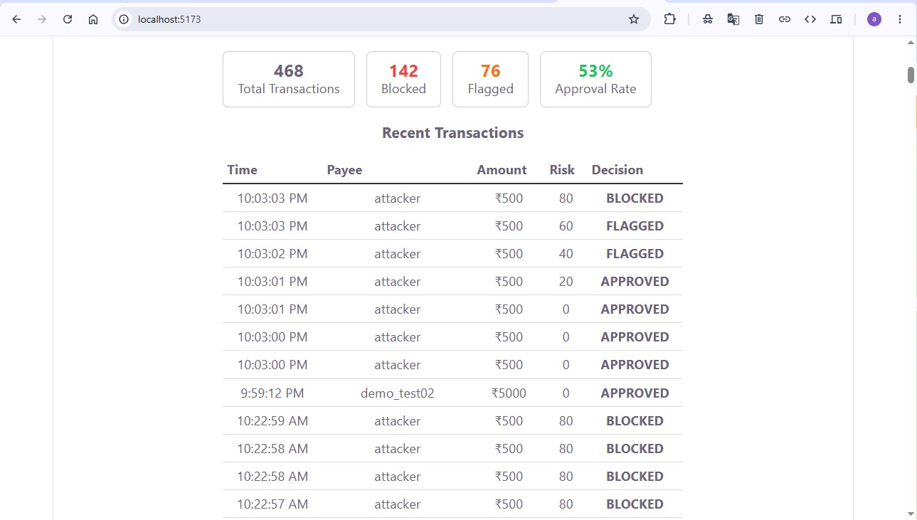The image size is (917, 520).
Task: Open the browser home page
Action: coord(93,19)
